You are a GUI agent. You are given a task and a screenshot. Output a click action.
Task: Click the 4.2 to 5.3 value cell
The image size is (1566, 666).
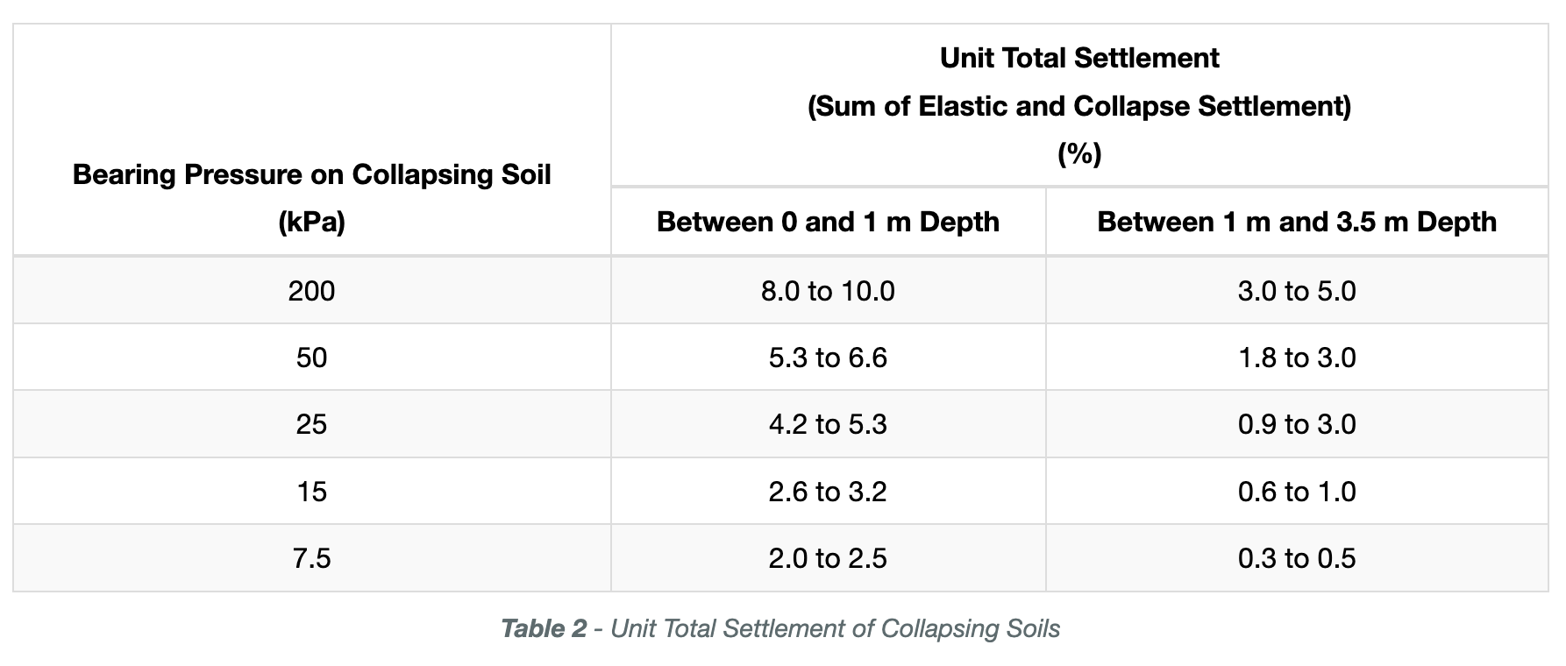click(828, 424)
